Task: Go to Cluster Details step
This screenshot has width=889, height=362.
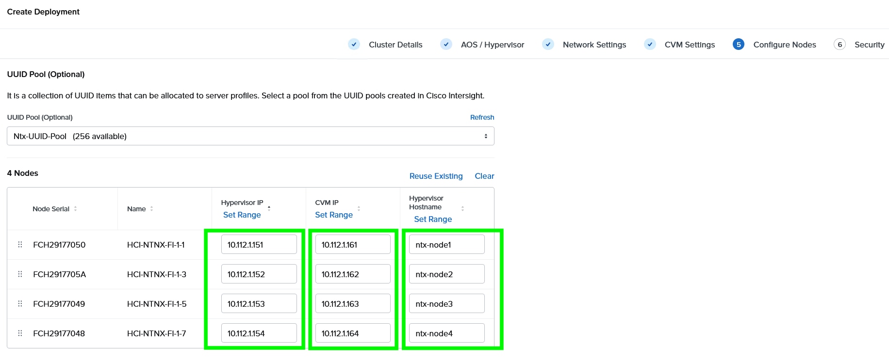Action: click(395, 45)
